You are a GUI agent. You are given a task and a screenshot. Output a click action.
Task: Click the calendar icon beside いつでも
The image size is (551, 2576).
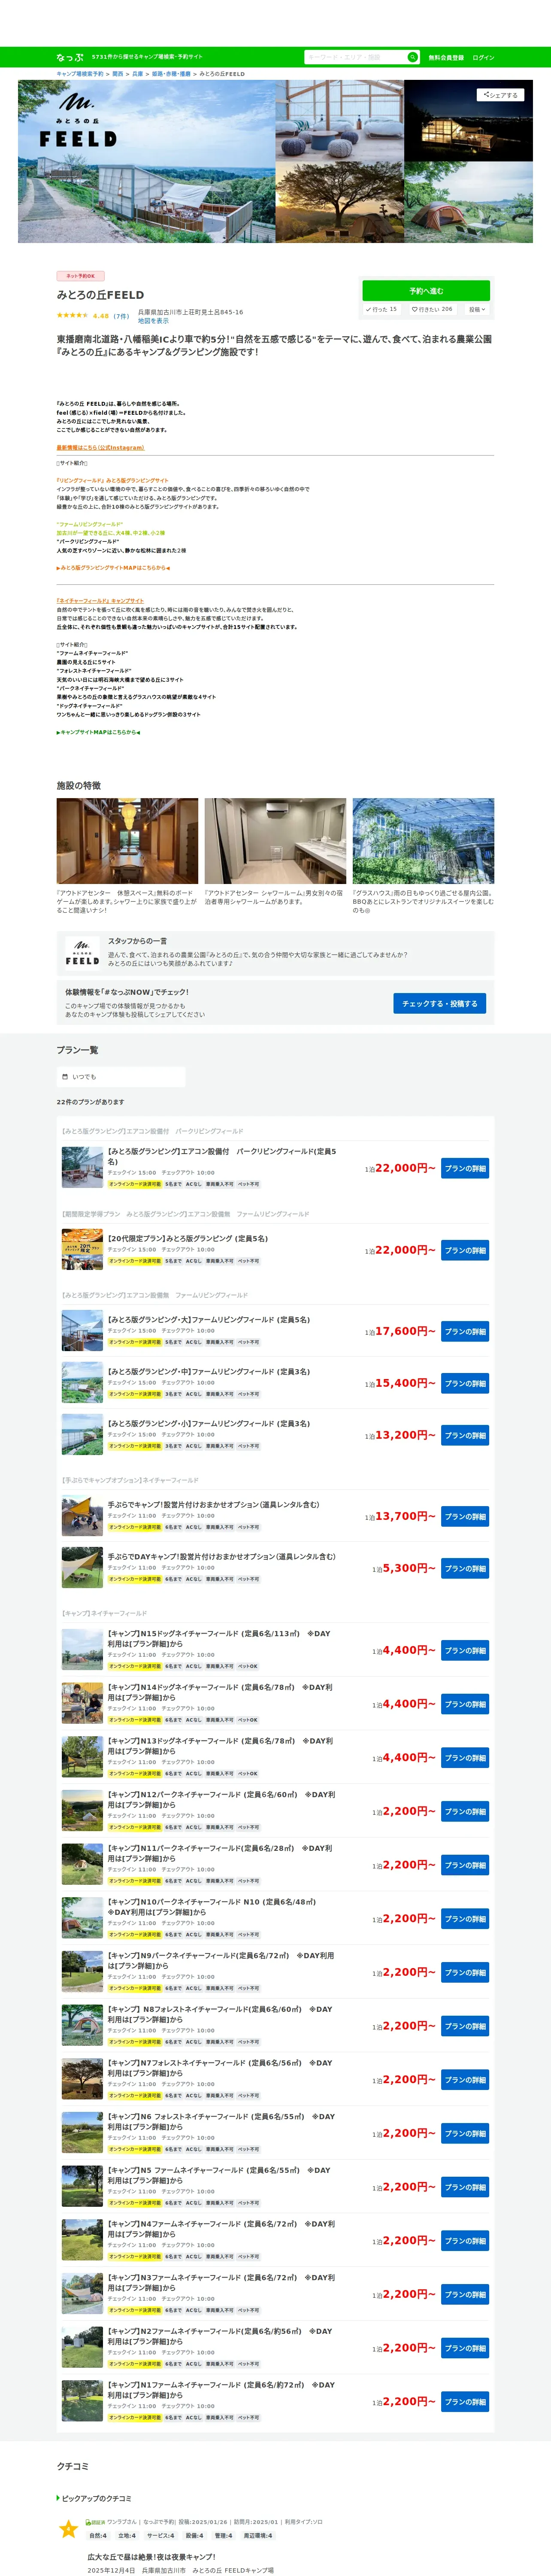(65, 1077)
